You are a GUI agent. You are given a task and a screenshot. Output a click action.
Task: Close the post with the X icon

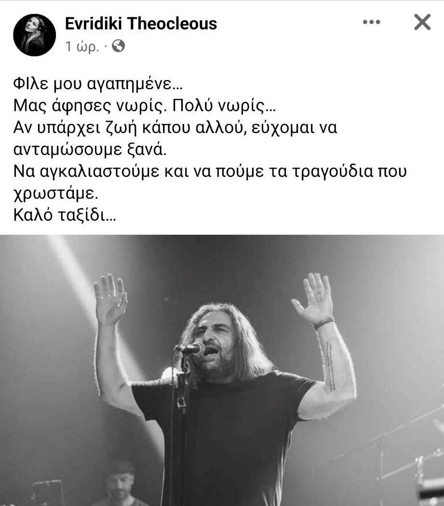422,22
